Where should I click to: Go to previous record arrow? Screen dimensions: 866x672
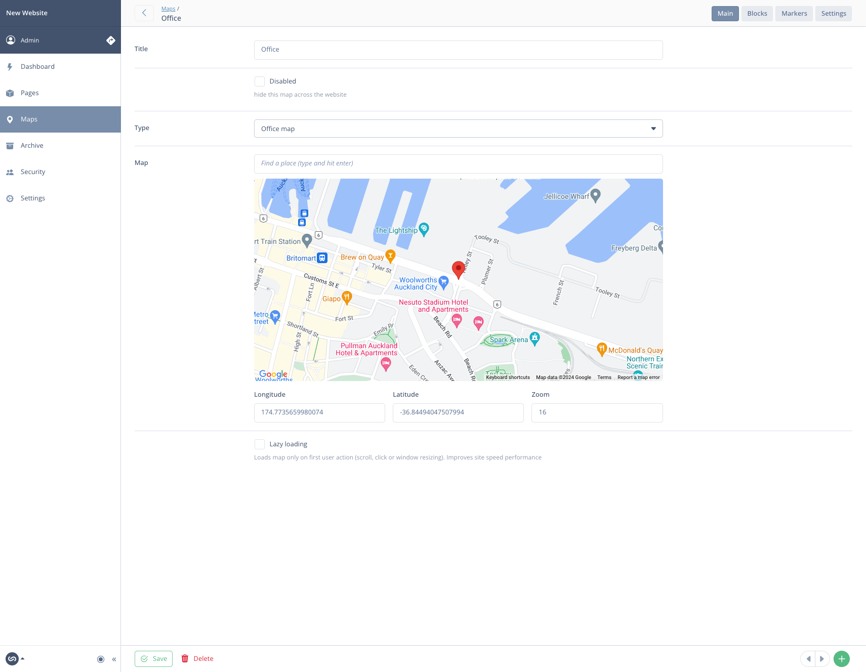pos(808,659)
